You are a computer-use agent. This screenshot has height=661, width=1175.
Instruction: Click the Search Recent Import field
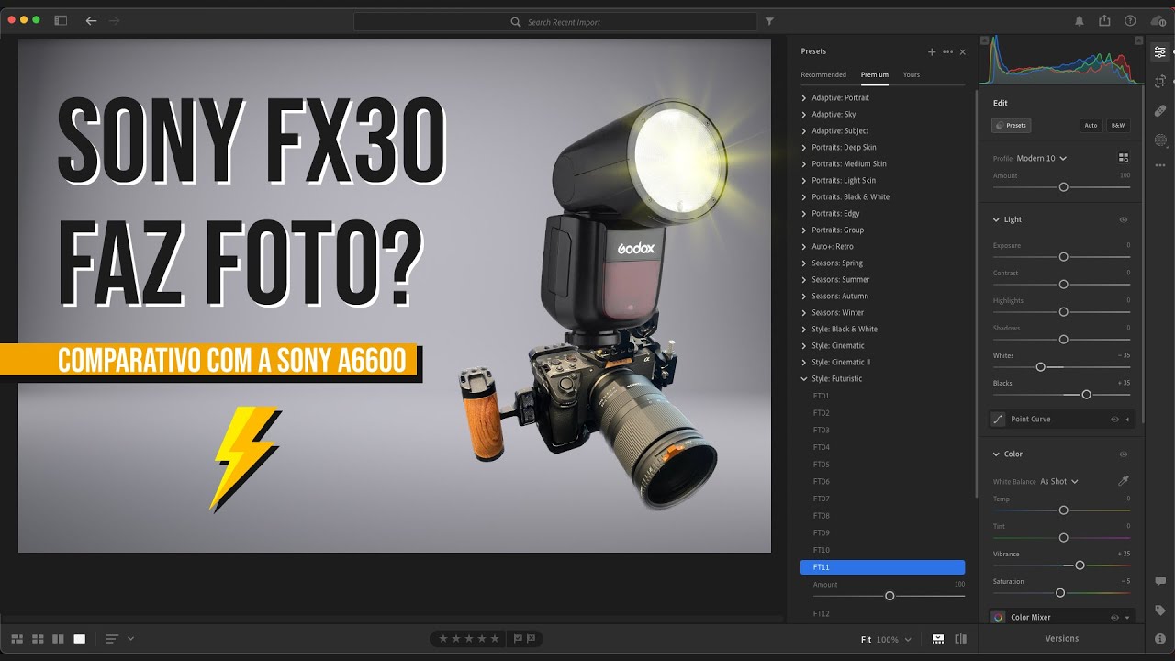tap(555, 22)
